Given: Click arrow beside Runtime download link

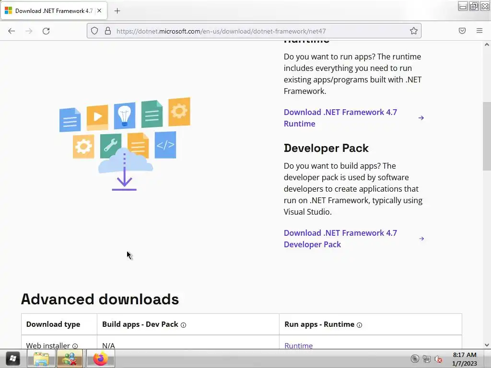Looking at the screenshot, I should pos(421,118).
